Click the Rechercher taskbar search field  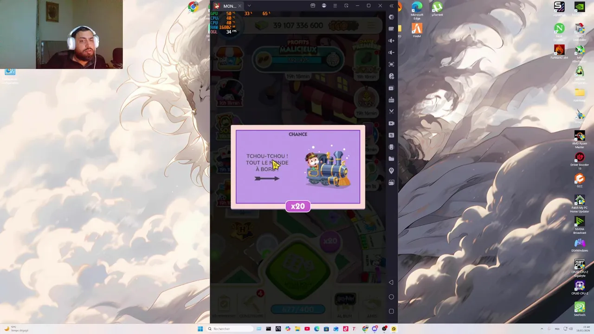(229, 329)
